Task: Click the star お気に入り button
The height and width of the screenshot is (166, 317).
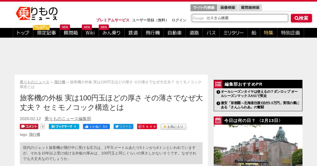Action: (x=173, y=127)
